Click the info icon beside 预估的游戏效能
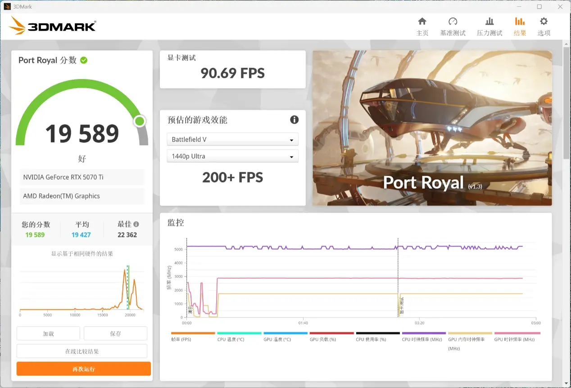 tap(295, 120)
